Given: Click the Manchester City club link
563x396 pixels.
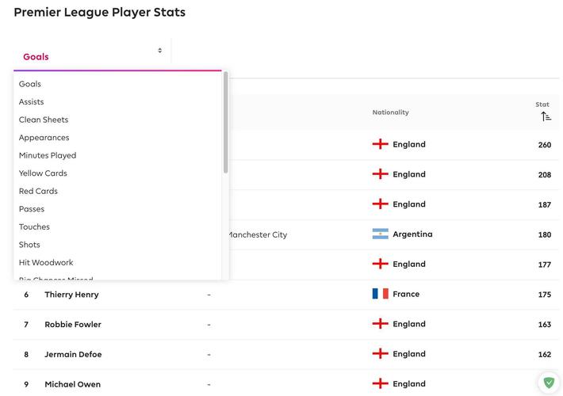Looking at the screenshot, I should [x=258, y=235].
